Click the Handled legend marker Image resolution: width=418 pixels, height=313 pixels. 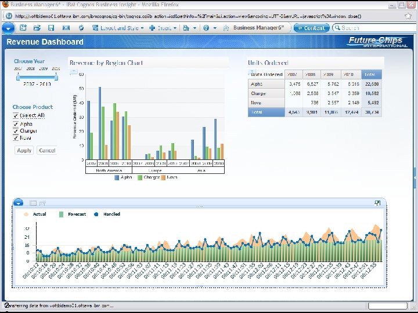(96, 214)
